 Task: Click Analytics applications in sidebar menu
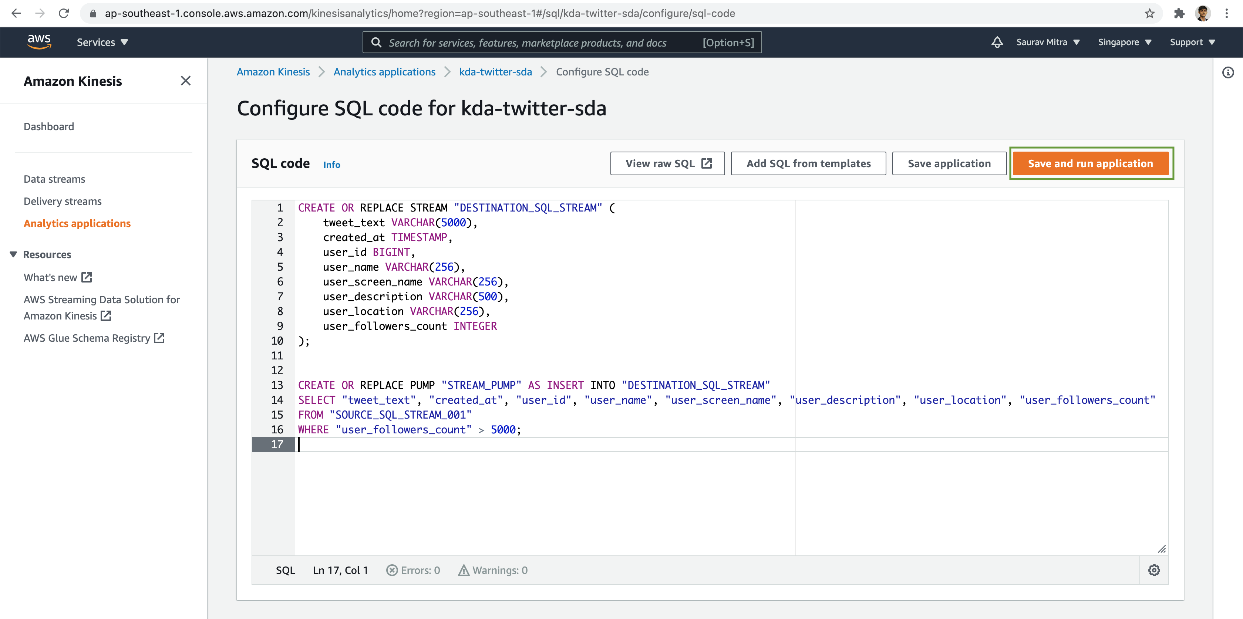pos(77,223)
